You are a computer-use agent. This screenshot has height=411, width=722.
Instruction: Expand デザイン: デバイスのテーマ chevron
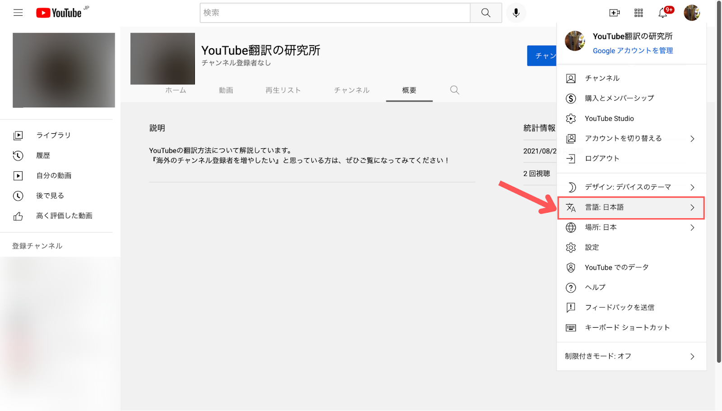pyautogui.click(x=692, y=187)
